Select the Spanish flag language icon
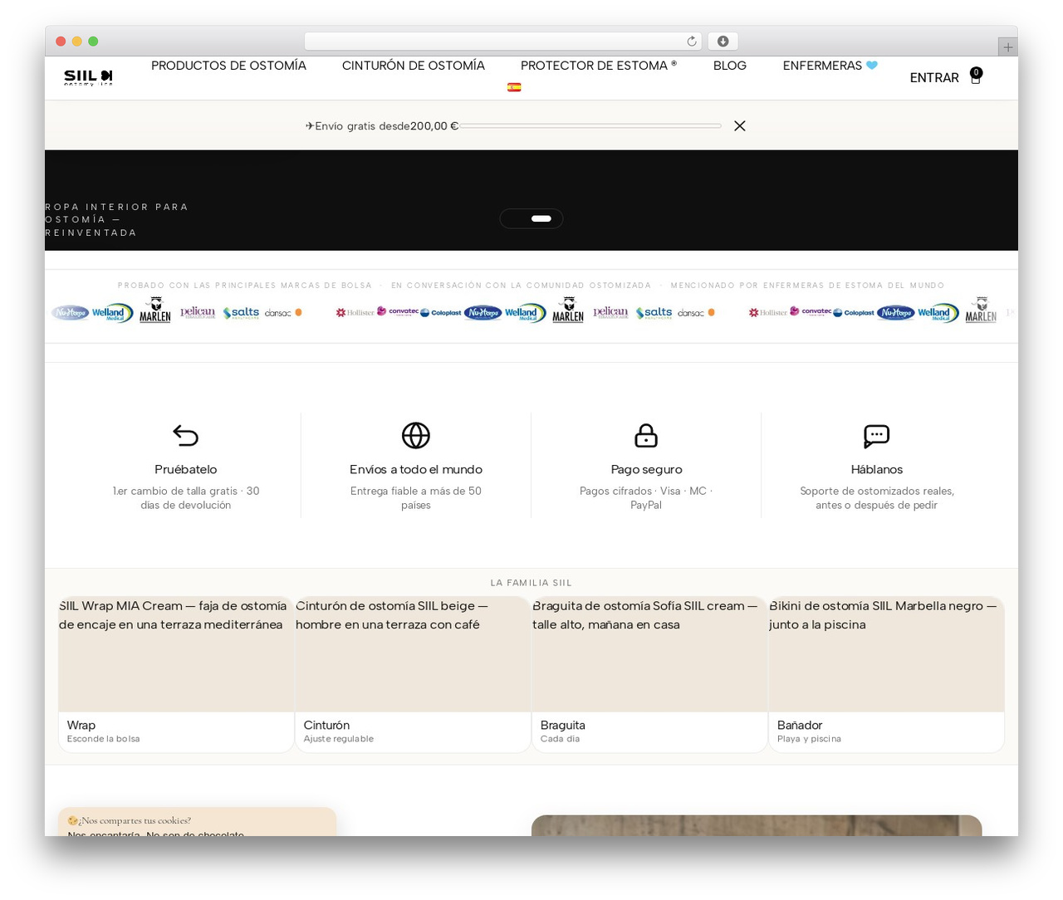The width and height of the screenshot is (1063, 900). (514, 87)
